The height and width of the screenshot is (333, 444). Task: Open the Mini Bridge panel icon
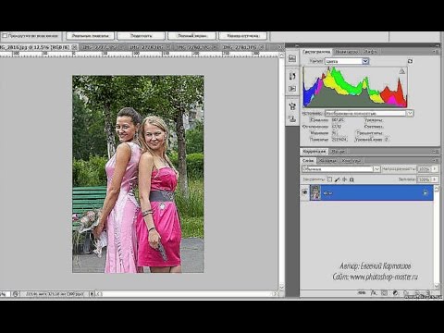[x=292, y=58]
